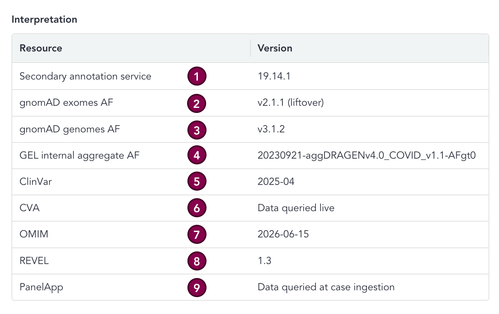The image size is (499, 314).
Task: Click marker 9 beside PanelApp
Action: click(x=197, y=287)
